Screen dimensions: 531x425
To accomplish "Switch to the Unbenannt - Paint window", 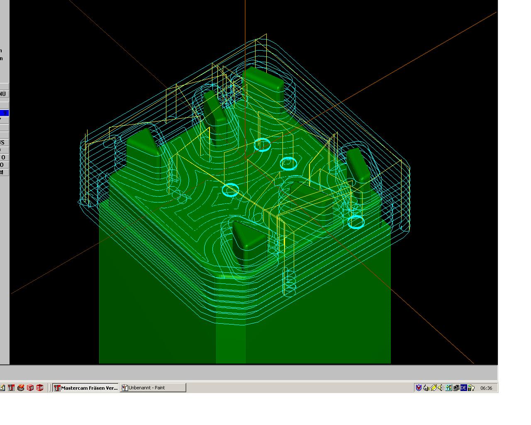I will tap(153, 388).
